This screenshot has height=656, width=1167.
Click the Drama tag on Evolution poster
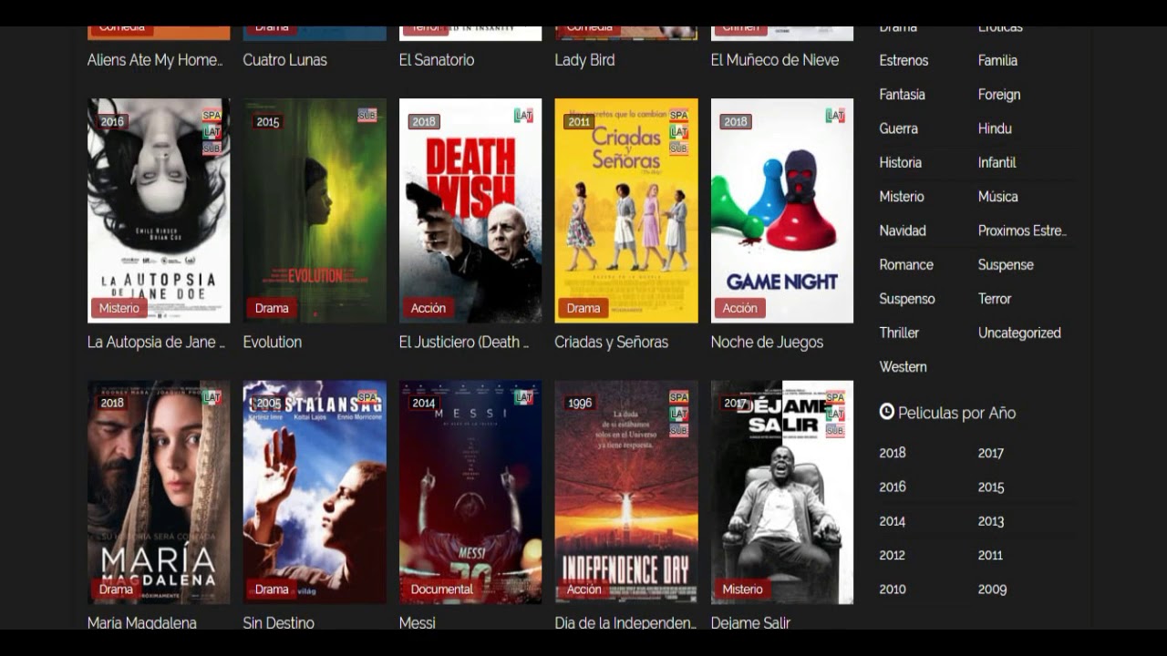[x=272, y=308]
